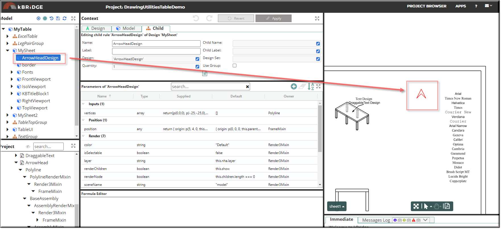Edit the Quantity field formula pencil icon

[x=197, y=66]
